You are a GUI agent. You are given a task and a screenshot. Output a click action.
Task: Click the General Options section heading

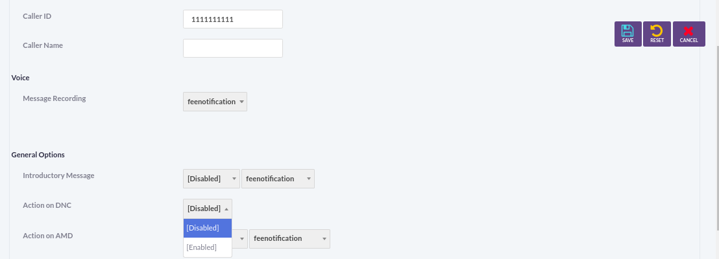tap(38, 155)
